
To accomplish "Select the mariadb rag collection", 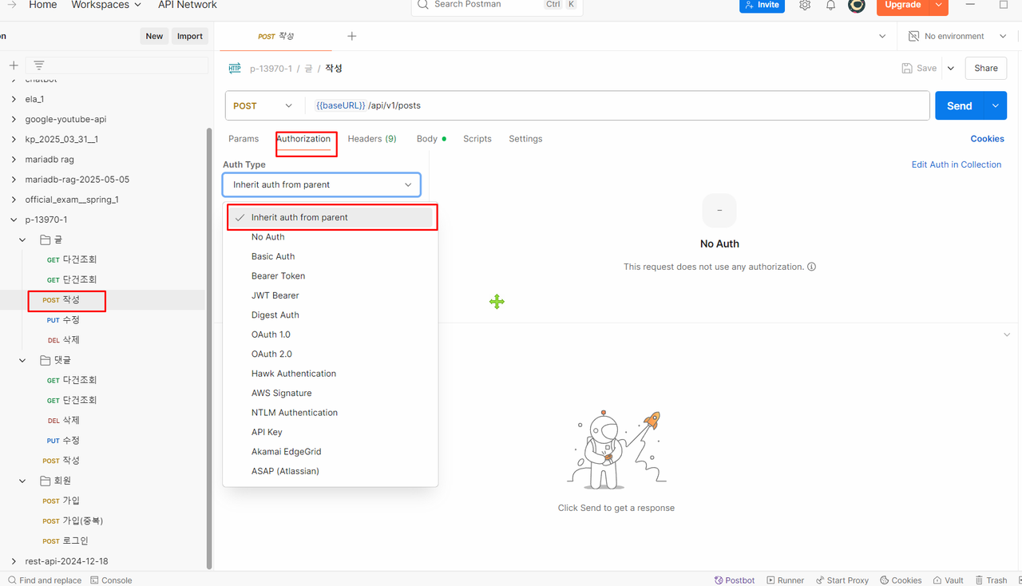I will click(50, 160).
